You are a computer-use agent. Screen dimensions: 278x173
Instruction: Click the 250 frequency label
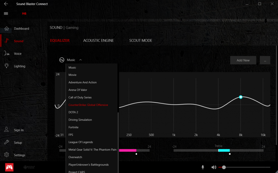pyautogui.click(x=129, y=135)
